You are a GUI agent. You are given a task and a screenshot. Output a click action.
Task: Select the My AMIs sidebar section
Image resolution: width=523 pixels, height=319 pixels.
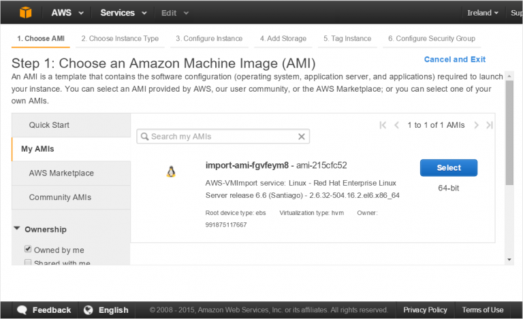71,149
